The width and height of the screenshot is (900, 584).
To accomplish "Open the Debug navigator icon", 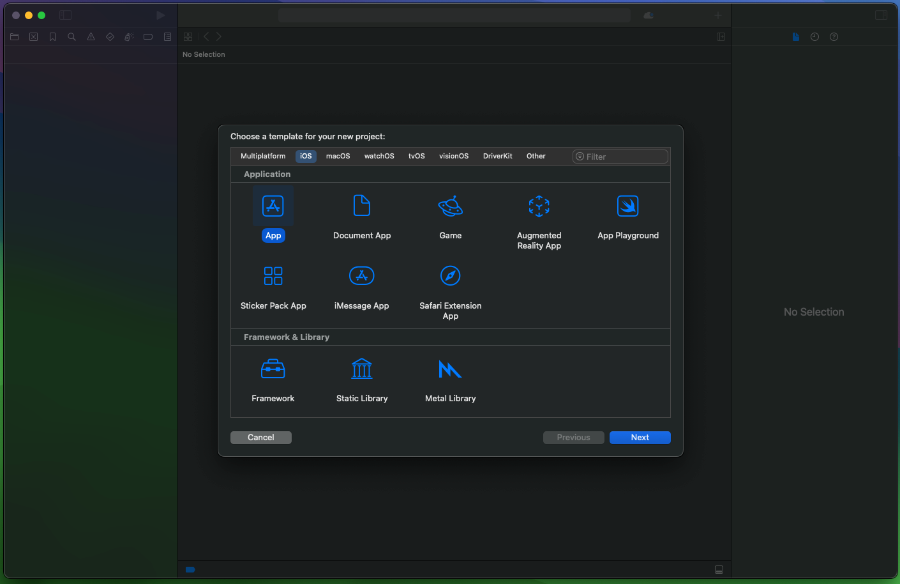I will [x=129, y=37].
